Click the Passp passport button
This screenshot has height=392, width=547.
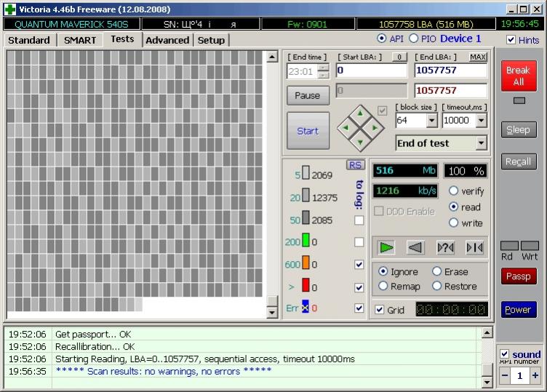pyautogui.click(x=518, y=276)
